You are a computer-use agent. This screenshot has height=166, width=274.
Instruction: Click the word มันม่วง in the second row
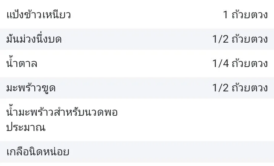click(x=21, y=39)
